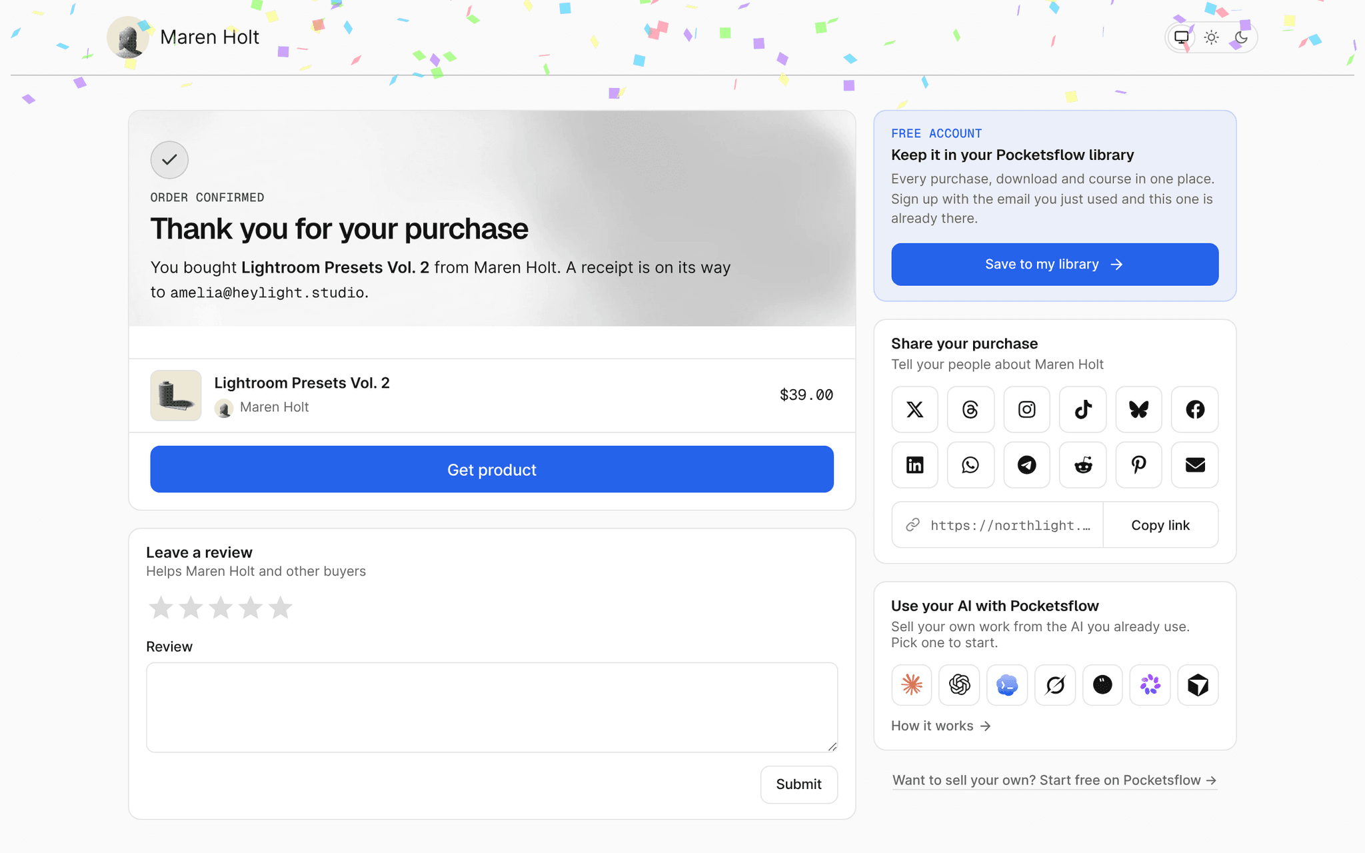Pick the black dotted circle AI icon
Viewport: 1365px width, 853px height.
(1102, 684)
